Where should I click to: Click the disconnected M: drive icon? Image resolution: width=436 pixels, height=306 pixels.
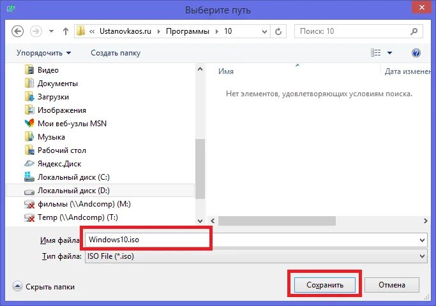(x=29, y=205)
